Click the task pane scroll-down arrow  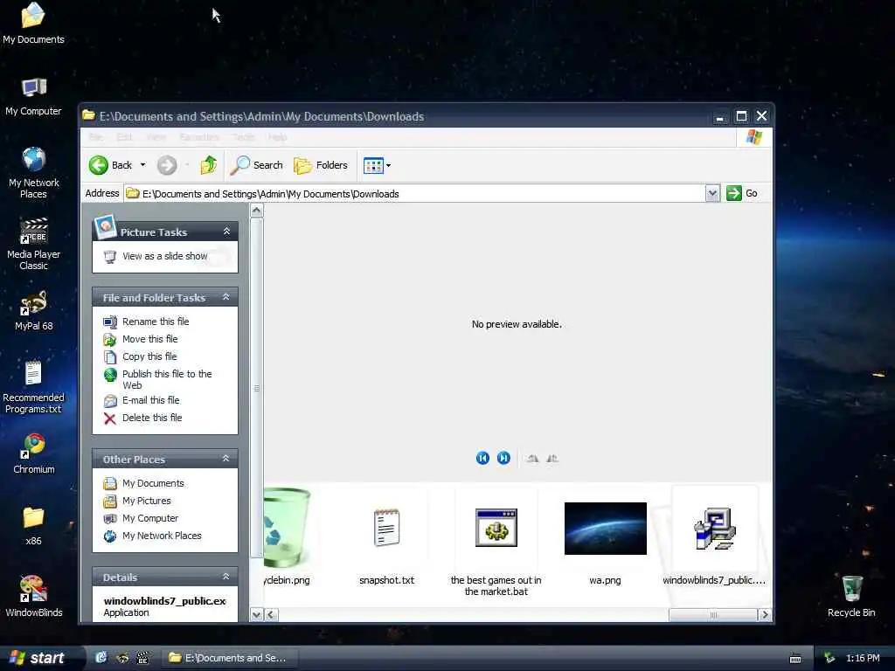pos(257,614)
